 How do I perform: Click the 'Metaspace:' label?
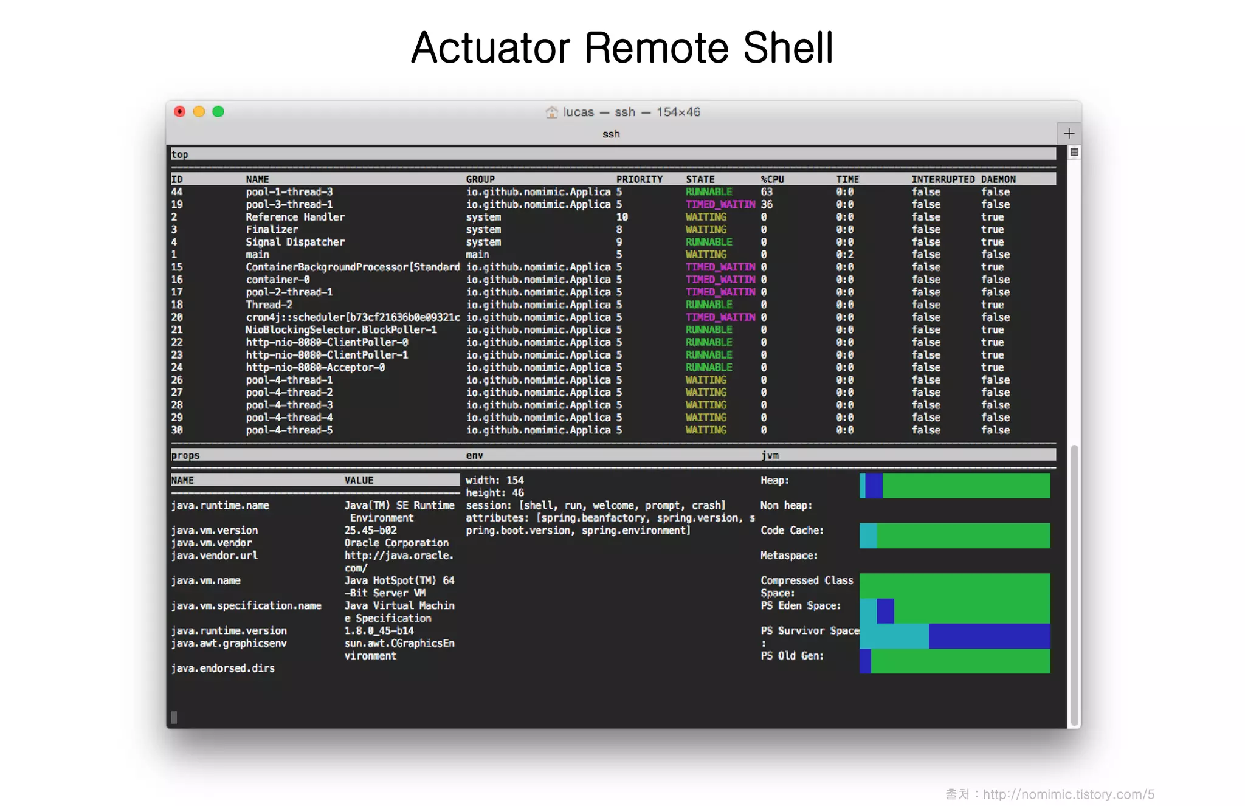(x=789, y=556)
